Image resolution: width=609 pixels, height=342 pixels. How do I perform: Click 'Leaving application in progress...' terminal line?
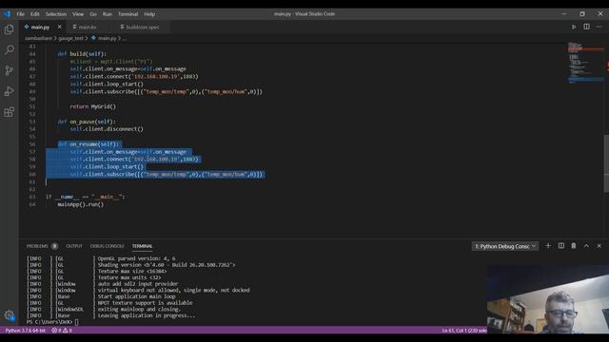pyautogui.click(x=146, y=315)
